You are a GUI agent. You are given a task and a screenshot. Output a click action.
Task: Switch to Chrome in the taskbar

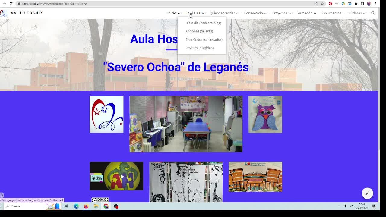click(106, 206)
